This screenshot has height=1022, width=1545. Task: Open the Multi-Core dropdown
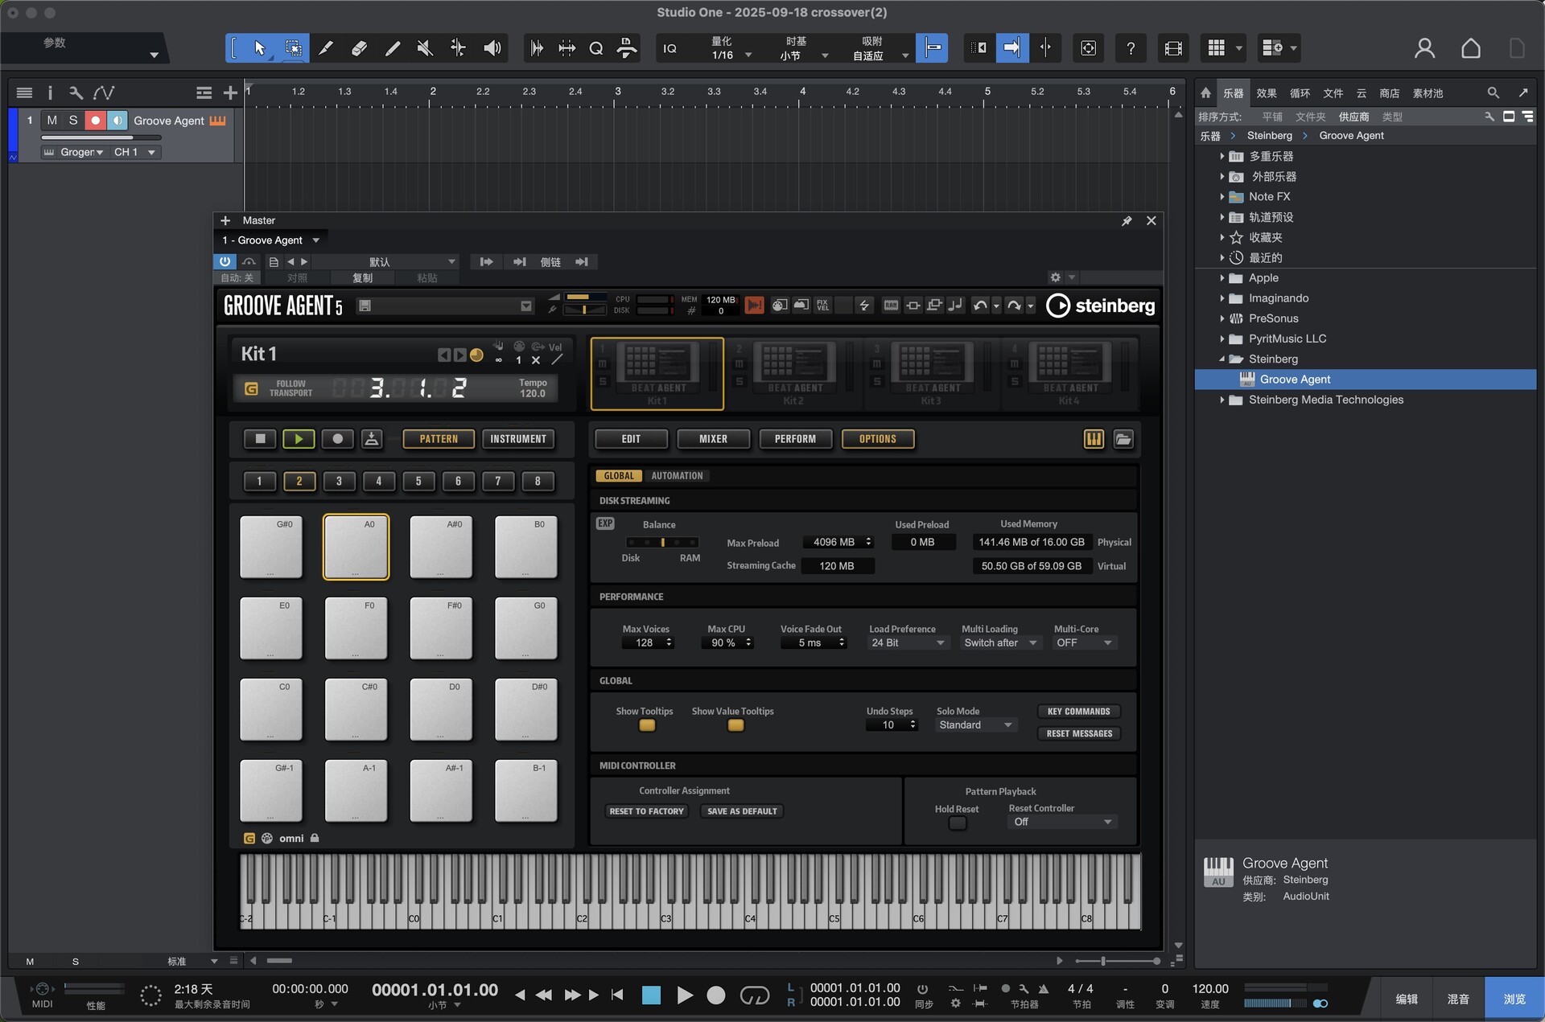point(1084,643)
